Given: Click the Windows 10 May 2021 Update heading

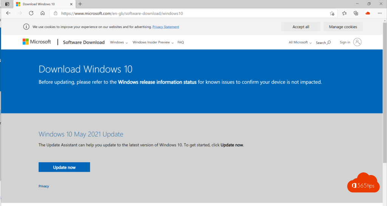Looking at the screenshot, I should click(x=81, y=134).
